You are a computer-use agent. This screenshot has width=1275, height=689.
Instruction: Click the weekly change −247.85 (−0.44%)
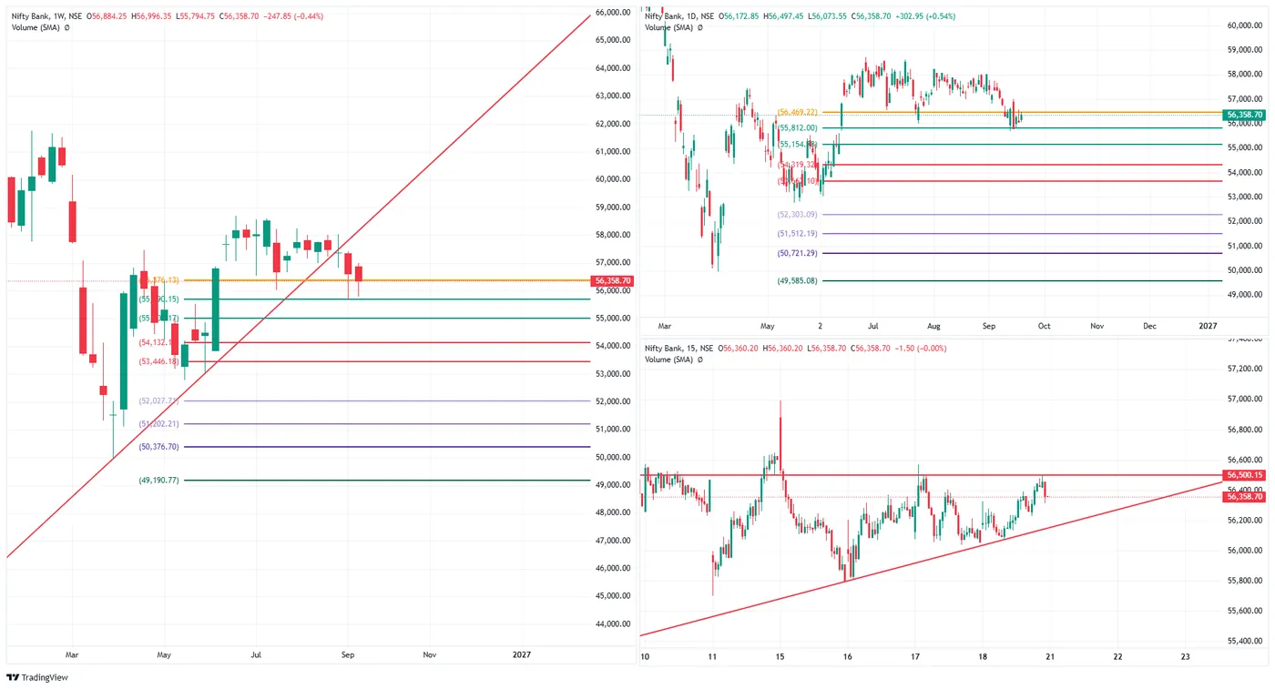(x=294, y=16)
